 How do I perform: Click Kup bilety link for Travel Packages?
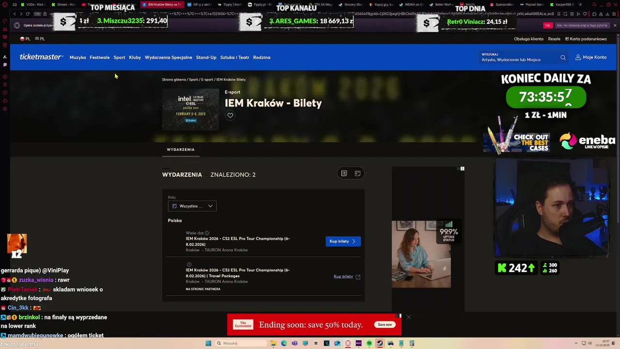347,277
